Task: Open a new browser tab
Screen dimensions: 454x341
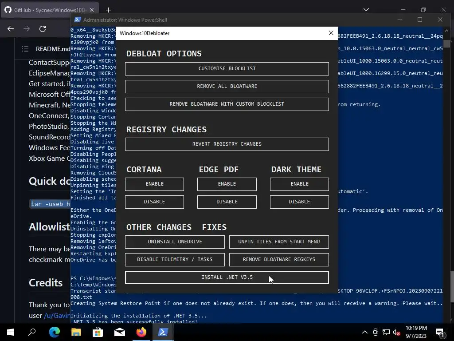Action: pyautogui.click(x=108, y=10)
